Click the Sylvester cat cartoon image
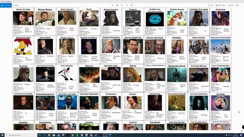244x137 pixels. (x=67, y=75)
